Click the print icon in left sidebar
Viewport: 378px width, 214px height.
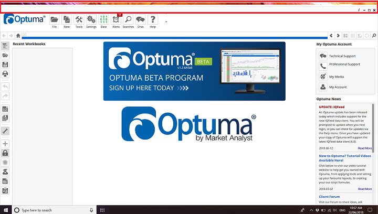click(5, 73)
